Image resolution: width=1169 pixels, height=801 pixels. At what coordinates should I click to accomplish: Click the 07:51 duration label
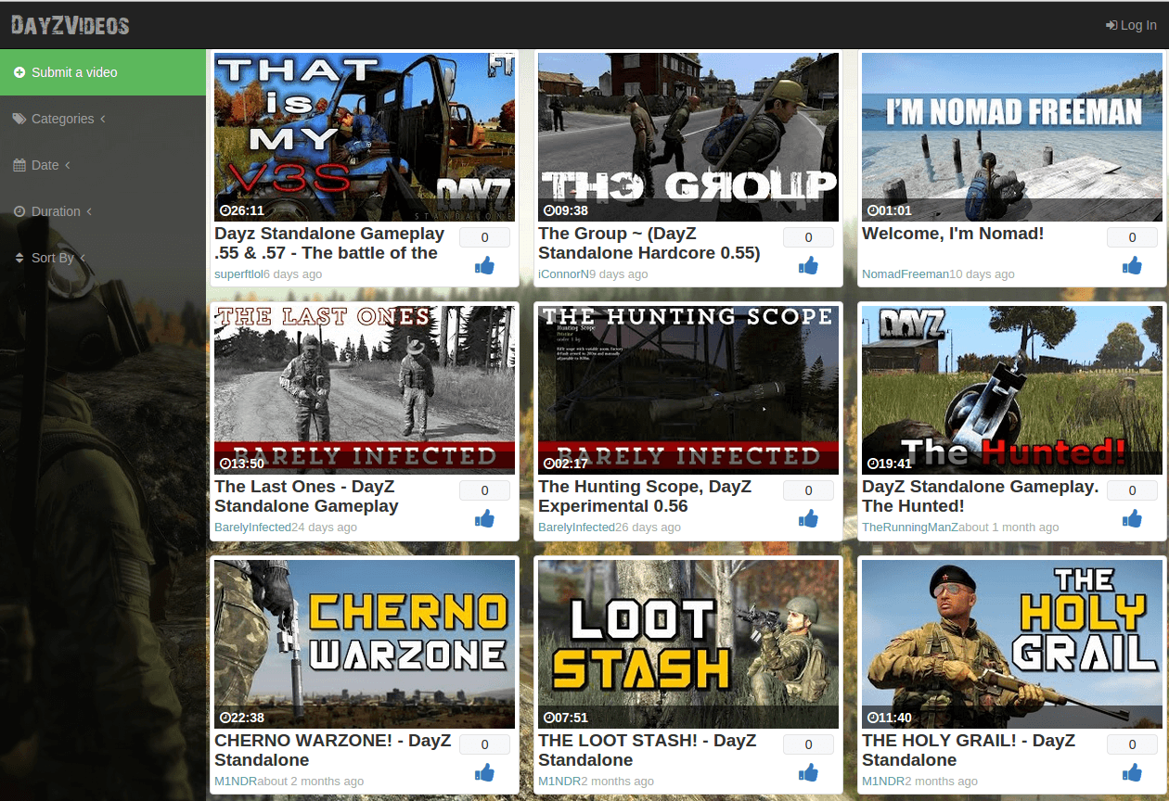click(x=565, y=718)
